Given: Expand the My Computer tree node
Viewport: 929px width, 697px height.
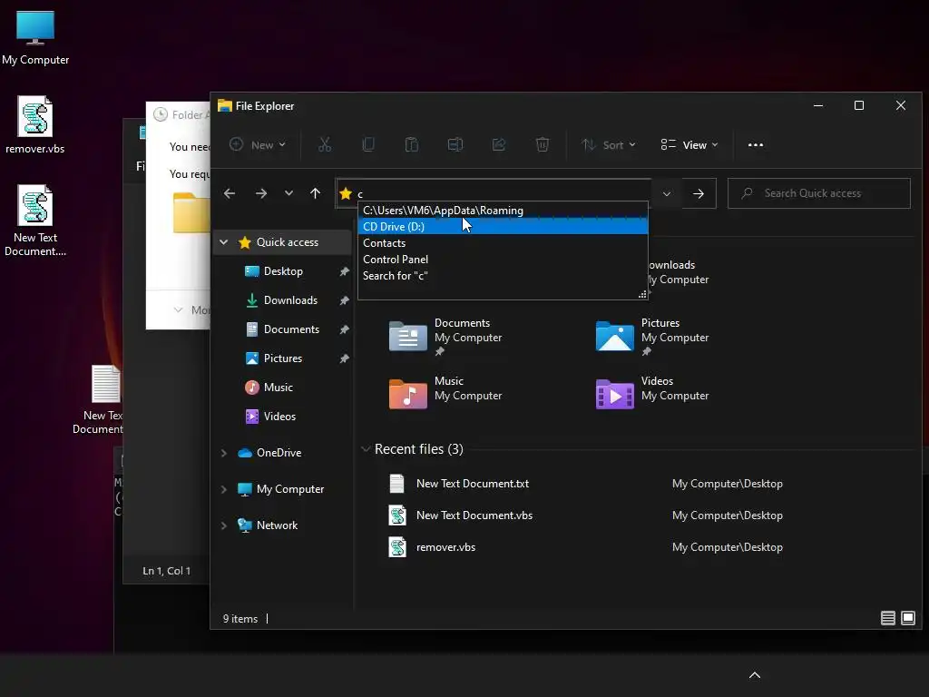Looking at the screenshot, I should [224, 489].
